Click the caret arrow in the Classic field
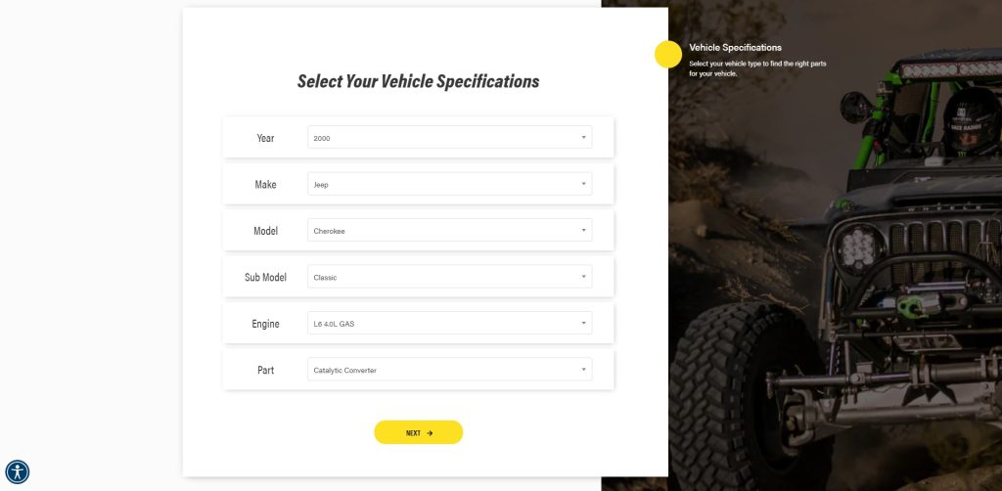 583,277
